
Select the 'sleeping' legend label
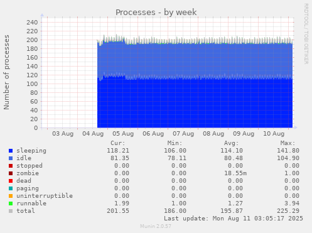click(x=31, y=151)
